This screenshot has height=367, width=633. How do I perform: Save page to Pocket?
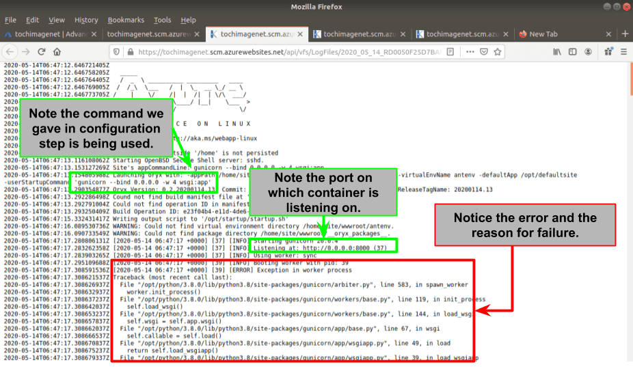tap(483, 52)
